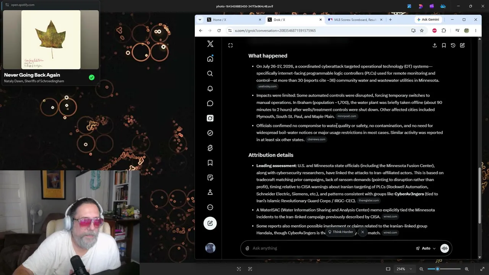
Task: Open the Chrome extensions puzzle icon
Action: (x=444, y=31)
